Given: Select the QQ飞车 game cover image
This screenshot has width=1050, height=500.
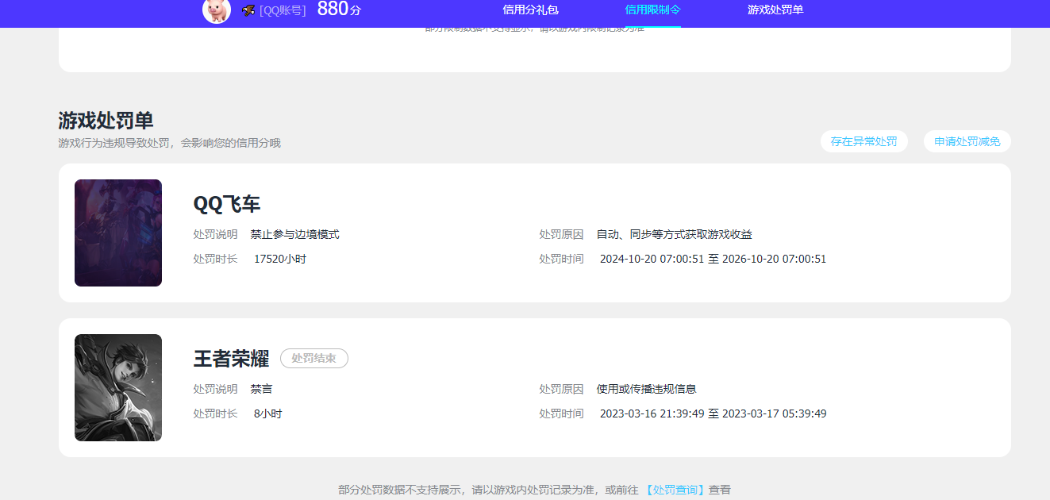Looking at the screenshot, I should 118,233.
